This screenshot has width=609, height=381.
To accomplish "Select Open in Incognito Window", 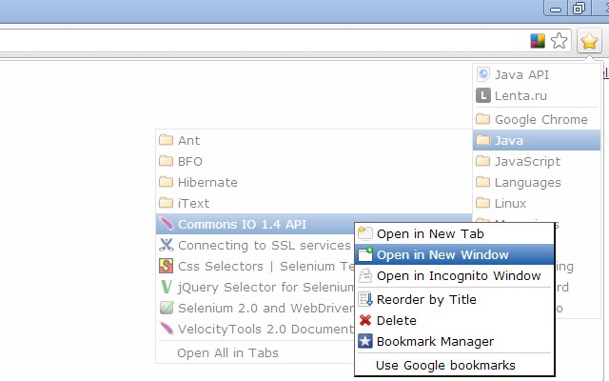I will pos(458,275).
